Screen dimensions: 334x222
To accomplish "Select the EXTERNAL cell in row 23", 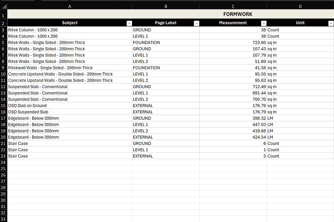I will [166, 156].
